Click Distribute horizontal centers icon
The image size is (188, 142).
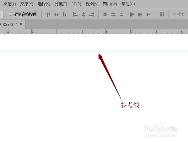click(140, 14)
